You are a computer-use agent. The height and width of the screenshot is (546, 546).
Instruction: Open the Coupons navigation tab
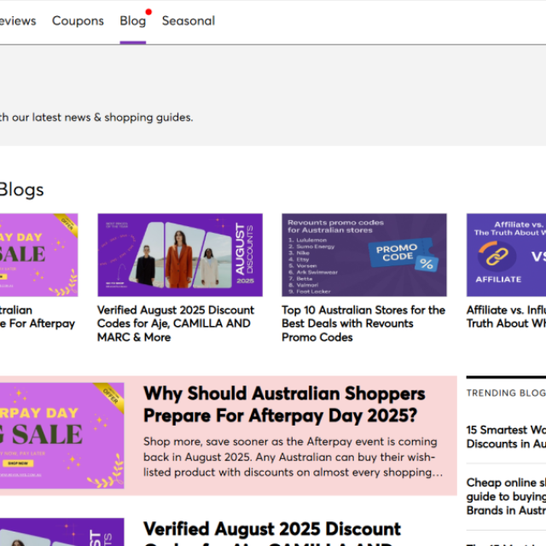78,20
